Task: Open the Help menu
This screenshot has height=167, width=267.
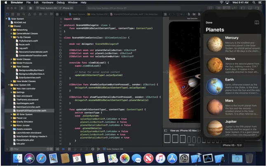Action: pos(83,2)
